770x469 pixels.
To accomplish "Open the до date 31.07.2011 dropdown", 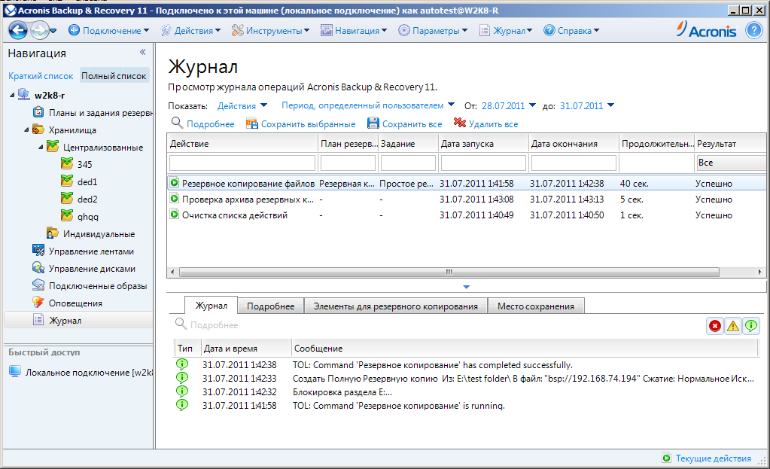I will point(587,105).
